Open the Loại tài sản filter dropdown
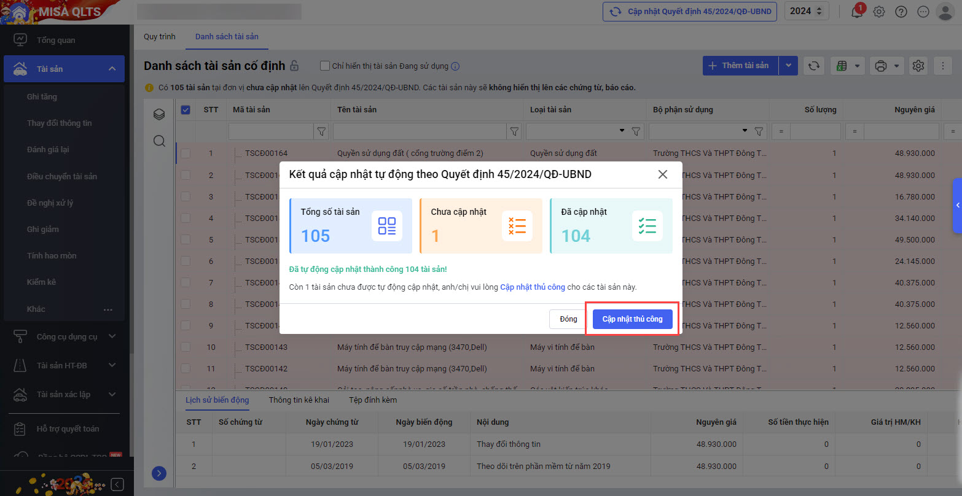Screen dimensions: 962x496 pos(622,131)
